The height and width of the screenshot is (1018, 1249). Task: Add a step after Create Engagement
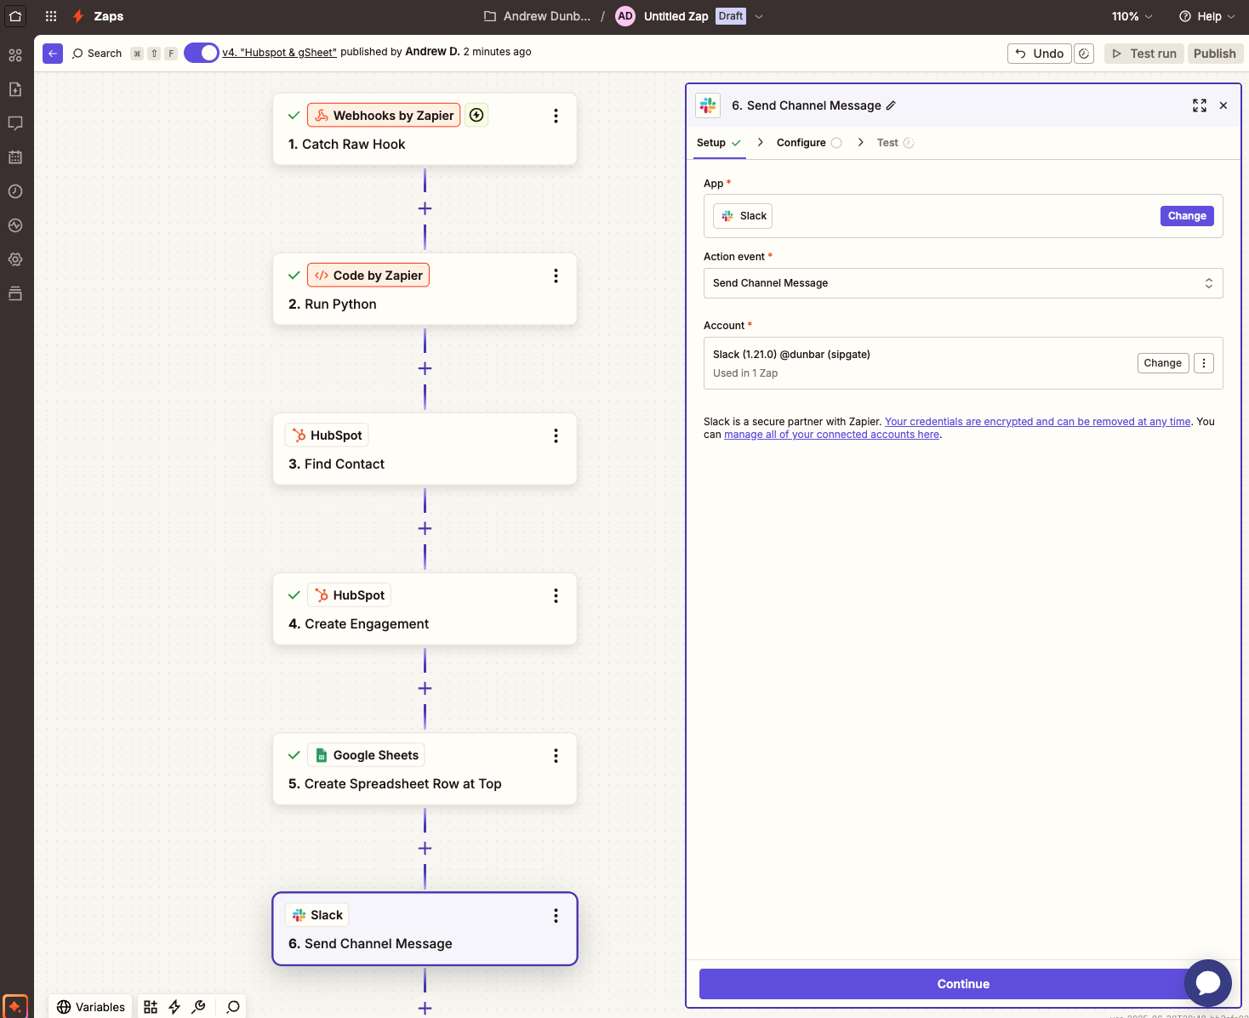click(425, 688)
